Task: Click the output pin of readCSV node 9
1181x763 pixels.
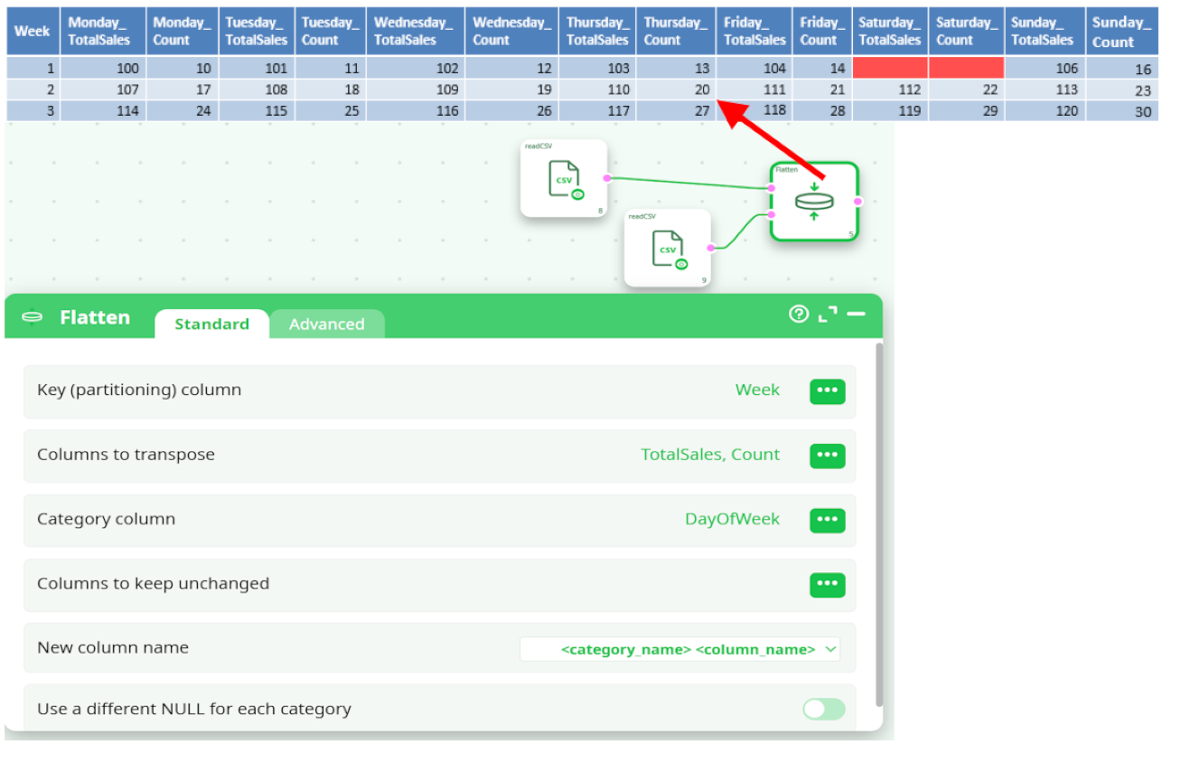Action: 711,247
